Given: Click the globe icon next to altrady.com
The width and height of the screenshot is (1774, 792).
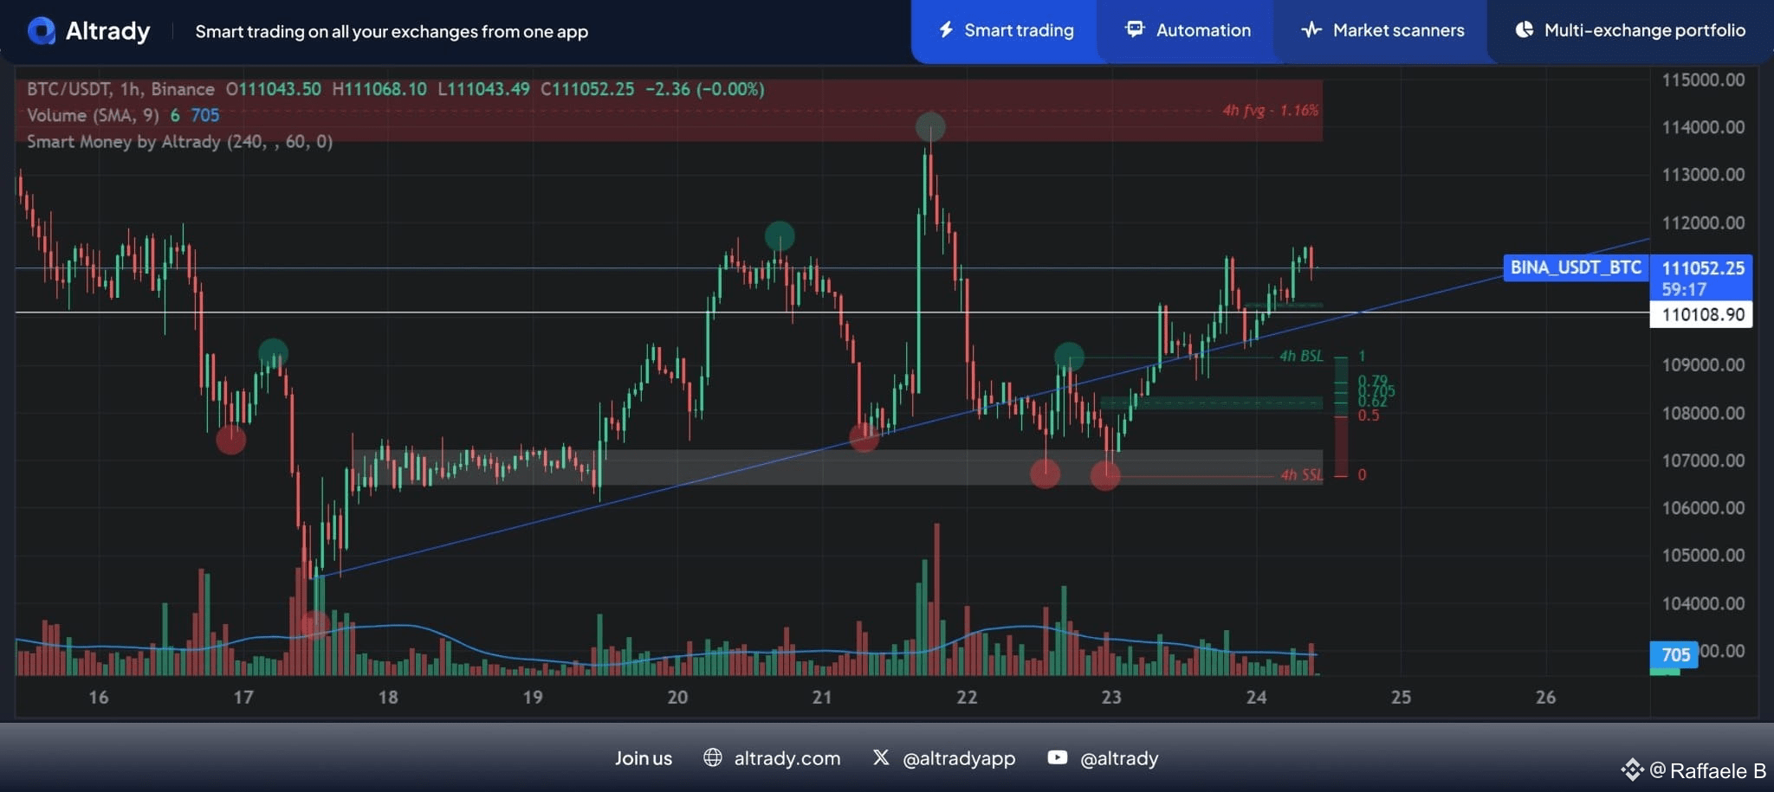Looking at the screenshot, I should [x=713, y=757].
